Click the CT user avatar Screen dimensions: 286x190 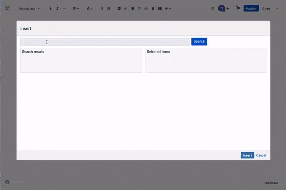pyautogui.click(x=222, y=9)
